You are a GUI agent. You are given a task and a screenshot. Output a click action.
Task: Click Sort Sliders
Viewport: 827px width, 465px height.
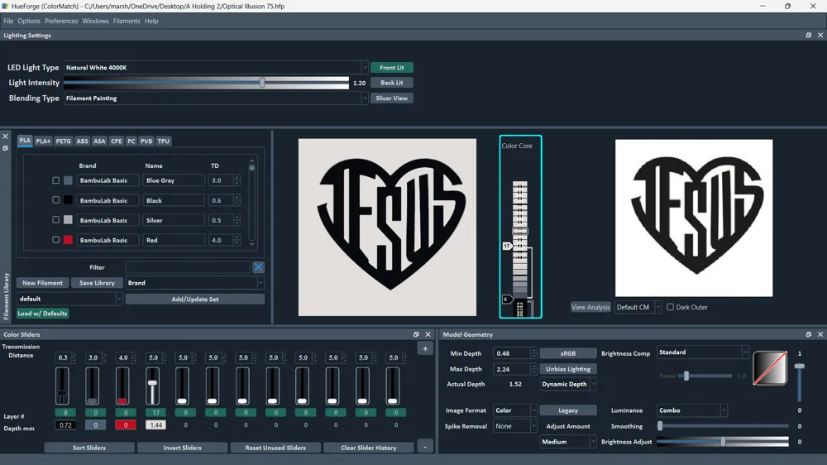(89, 448)
